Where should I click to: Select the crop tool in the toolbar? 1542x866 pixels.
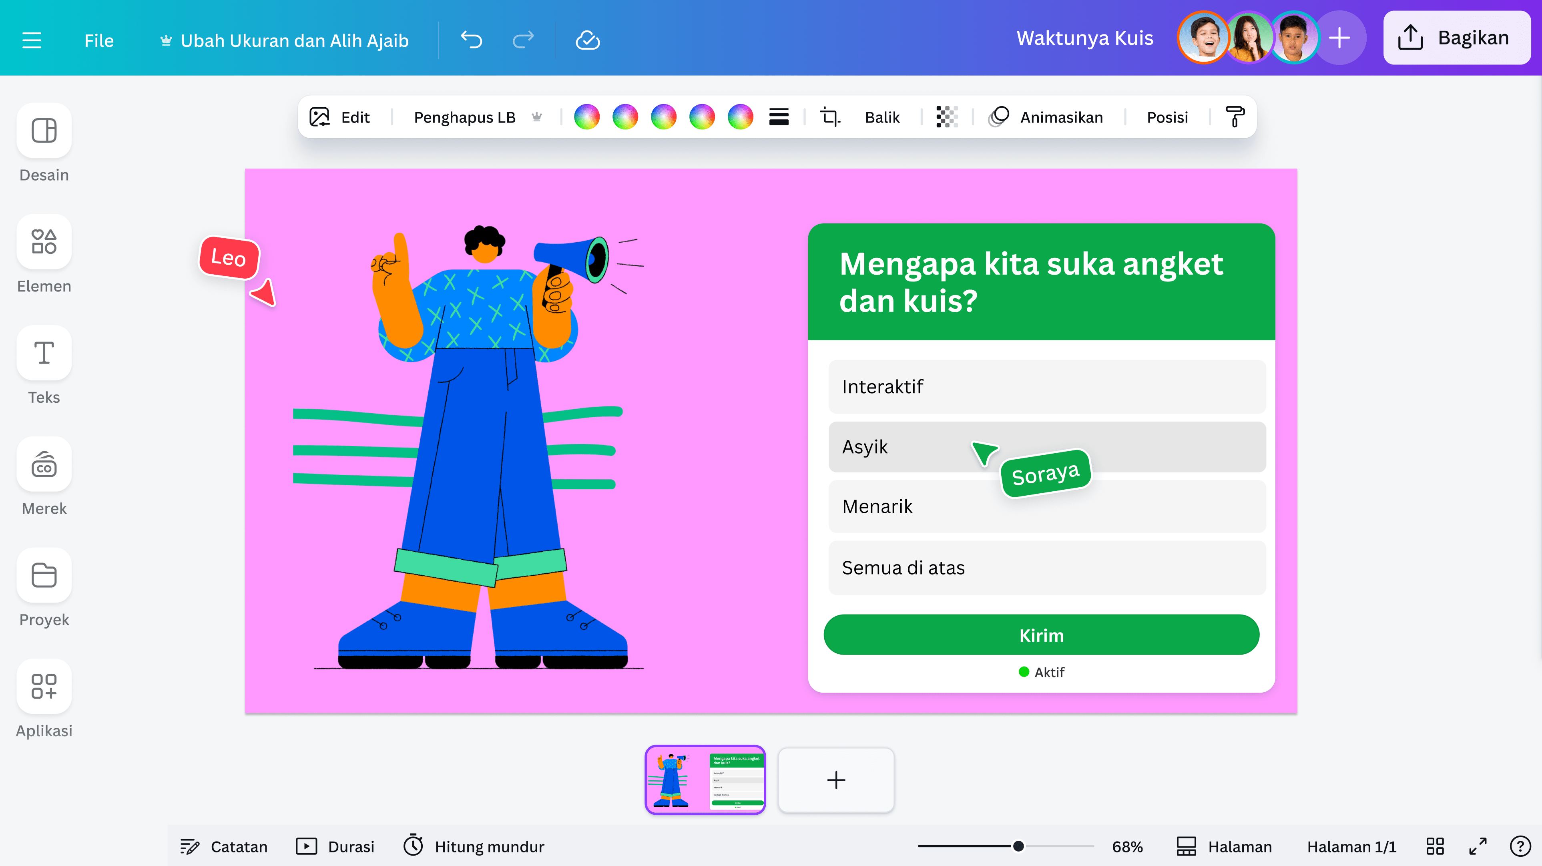click(830, 117)
